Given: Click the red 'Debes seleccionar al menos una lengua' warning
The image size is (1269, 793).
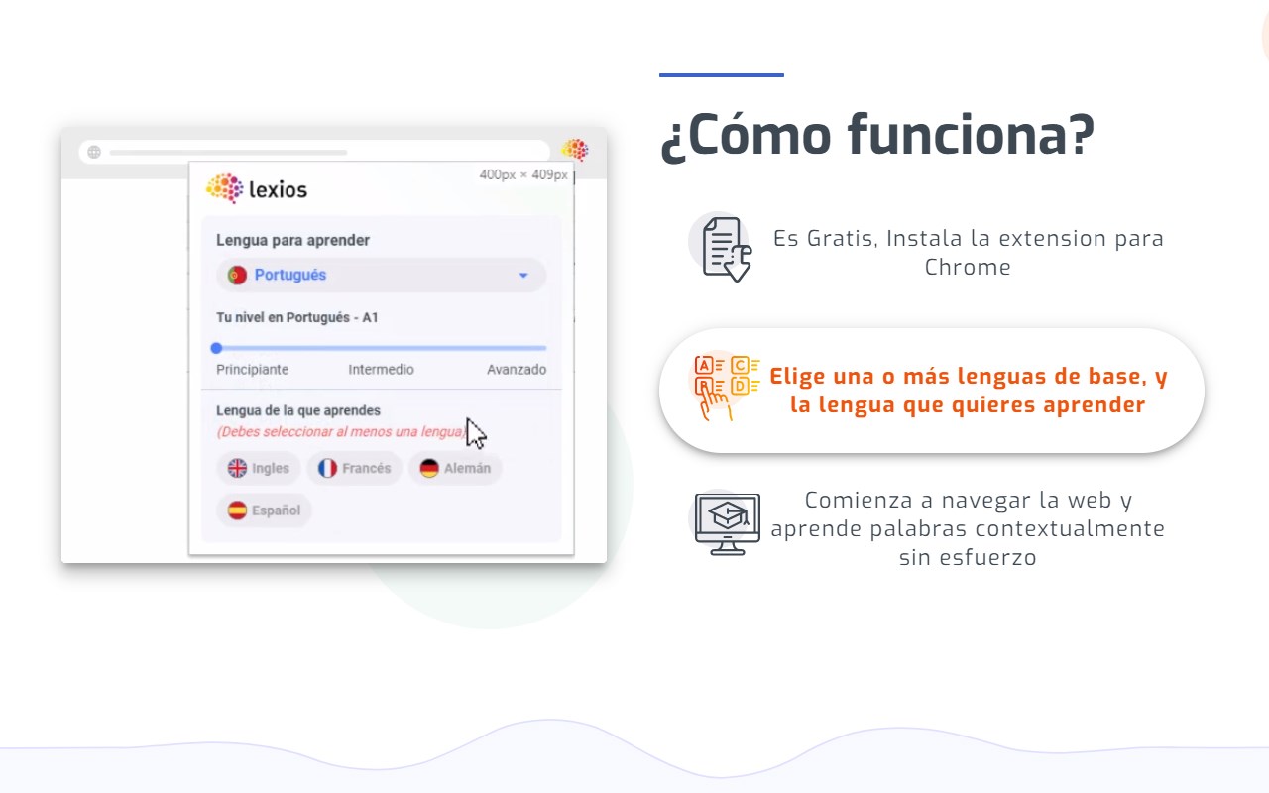Looking at the screenshot, I should point(341,432).
